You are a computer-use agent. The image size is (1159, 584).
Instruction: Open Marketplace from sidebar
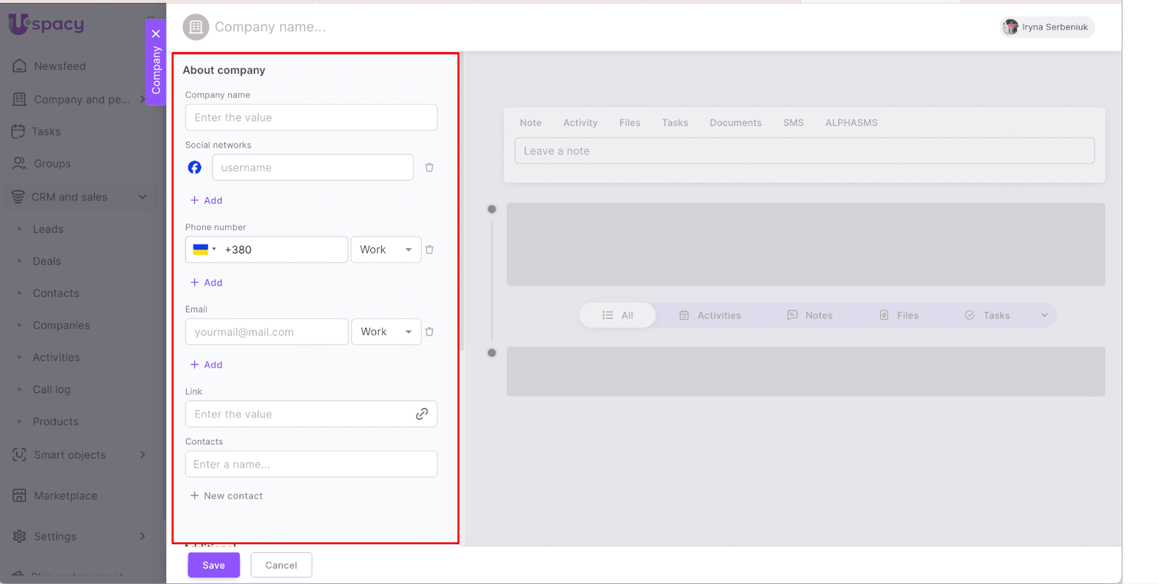click(65, 496)
